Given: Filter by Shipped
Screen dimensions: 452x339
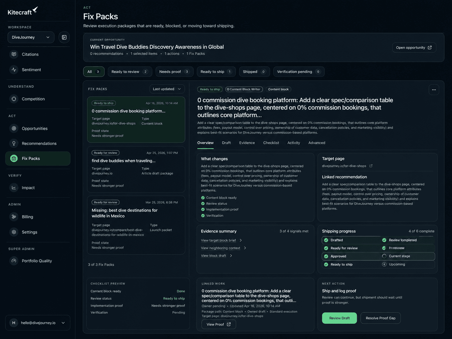Looking at the screenshot, I should (254, 71).
